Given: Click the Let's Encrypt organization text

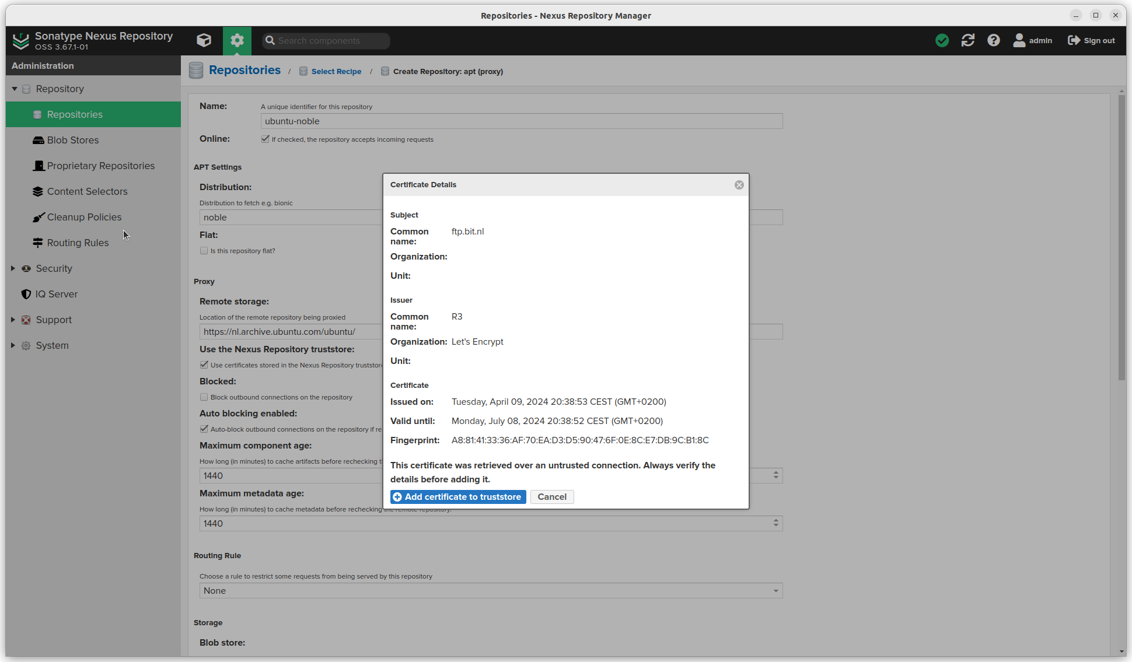Looking at the screenshot, I should coord(477,342).
